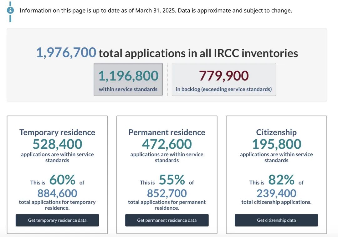The image size is (338, 237).
Task: Select the 1,196,800 within service standards tab
Action: click(x=128, y=79)
